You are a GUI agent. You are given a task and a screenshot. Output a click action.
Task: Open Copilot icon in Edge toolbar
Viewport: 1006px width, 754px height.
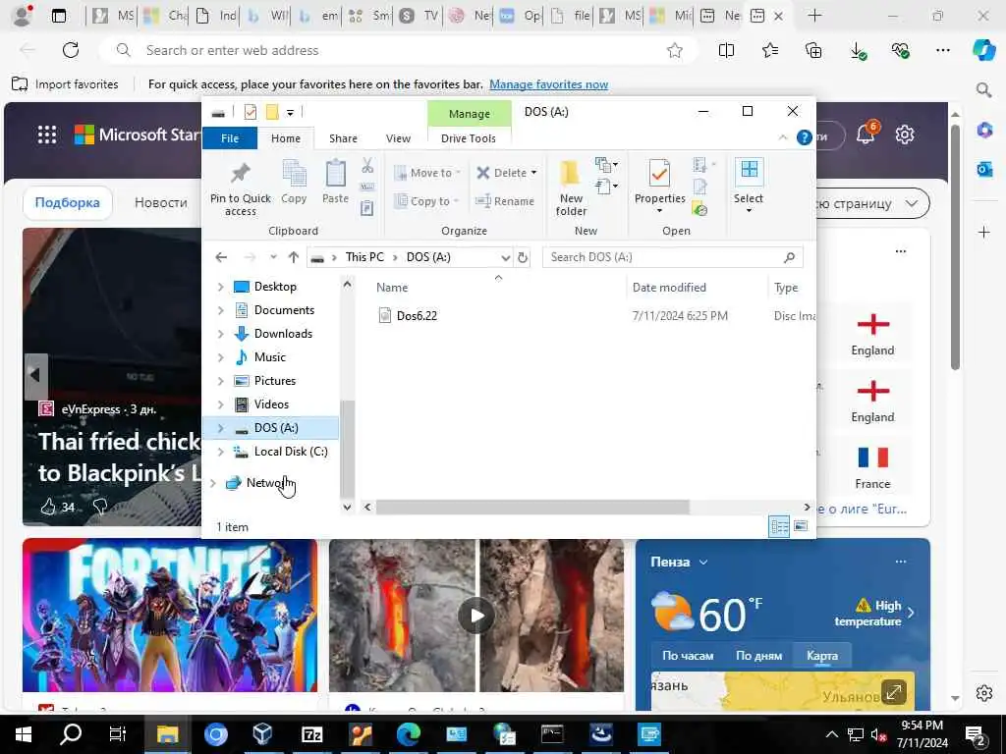point(984,50)
